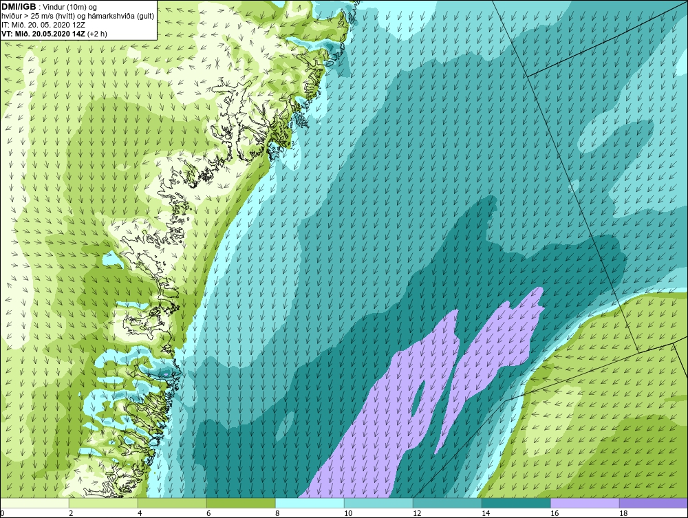Click the 8–10 m/s light cyan swatch
The image size is (688, 518).
pos(310,503)
